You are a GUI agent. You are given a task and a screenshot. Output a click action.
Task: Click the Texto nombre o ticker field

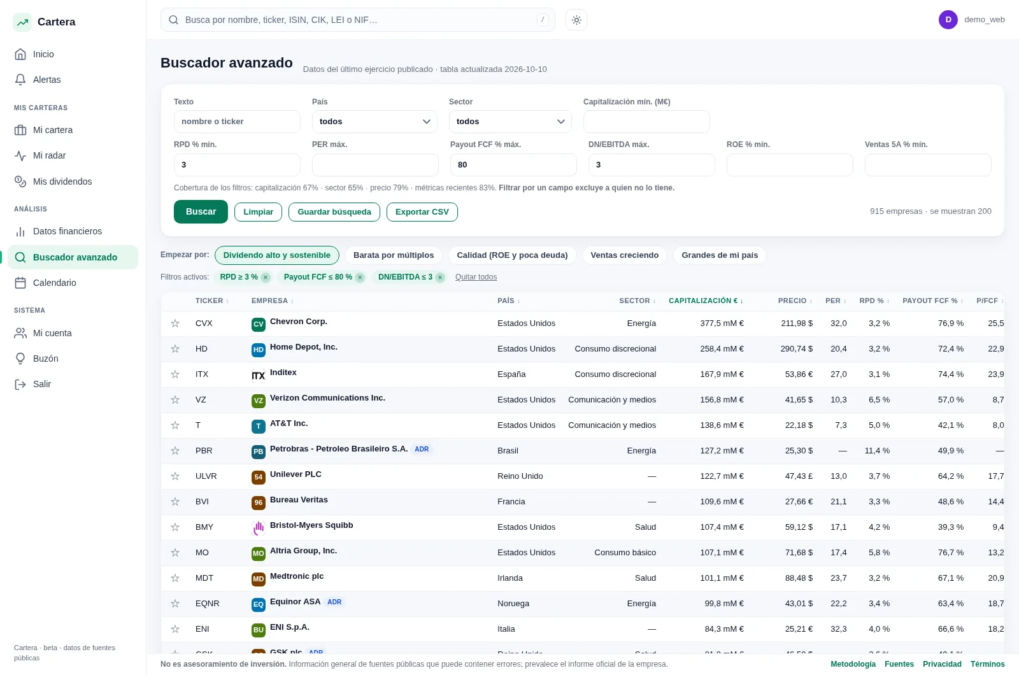237,122
